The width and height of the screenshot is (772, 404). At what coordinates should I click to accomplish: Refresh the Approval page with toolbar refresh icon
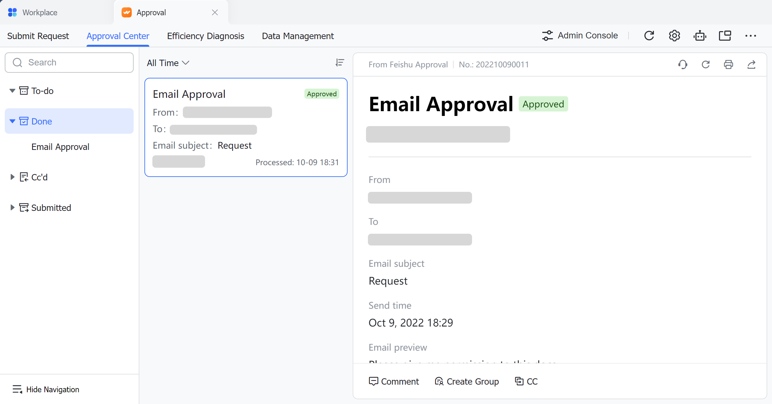(x=649, y=36)
